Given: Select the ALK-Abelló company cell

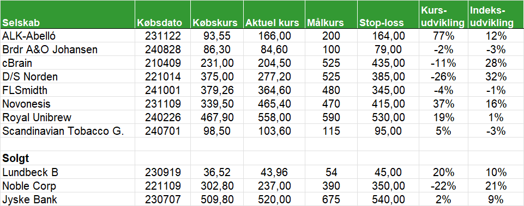Looking at the screenshot, I should 68,36.
